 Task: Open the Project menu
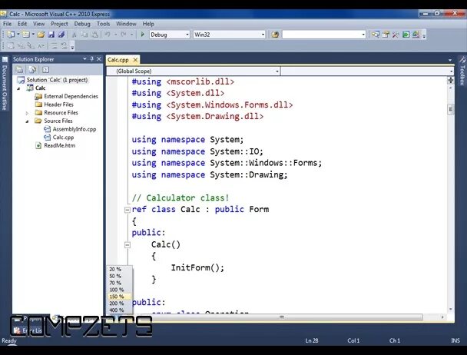coord(59,24)
